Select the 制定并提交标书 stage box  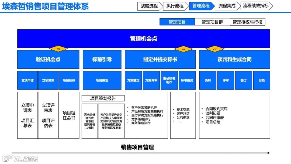point(160,59)
